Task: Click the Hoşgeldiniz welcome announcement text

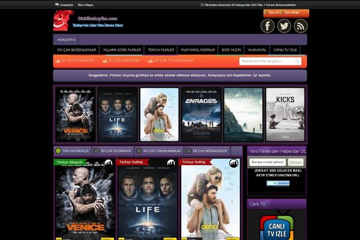Action: tap(179, 75)
